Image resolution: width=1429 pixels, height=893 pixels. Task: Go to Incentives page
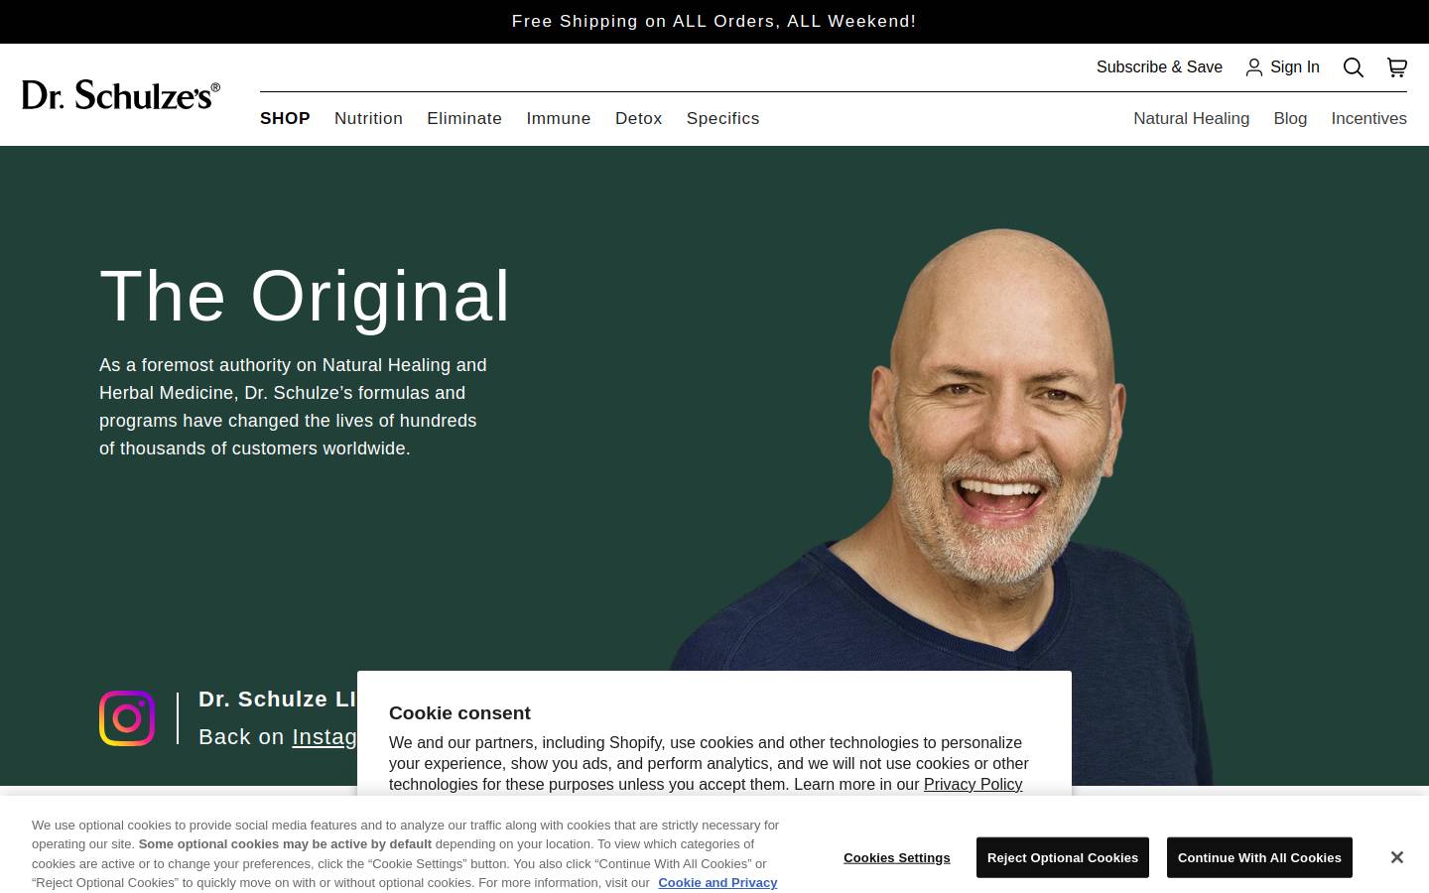1368,118
